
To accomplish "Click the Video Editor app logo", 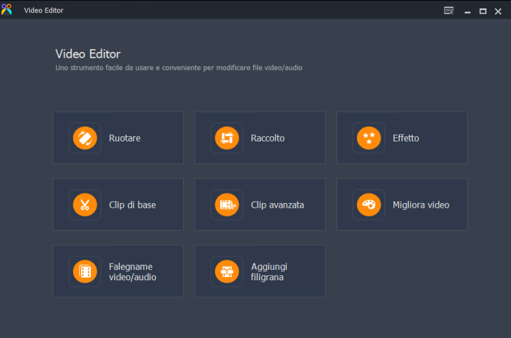I will tap(6, 10).
